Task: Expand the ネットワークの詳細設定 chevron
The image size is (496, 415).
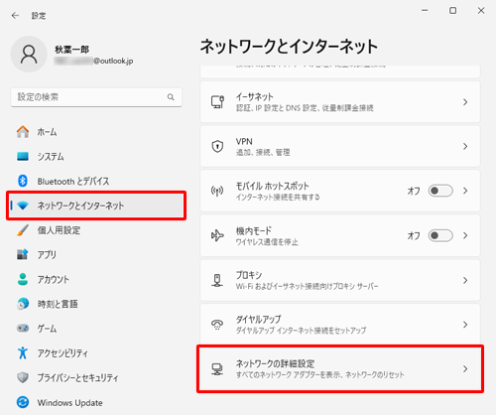Action: tap(465, 369)
